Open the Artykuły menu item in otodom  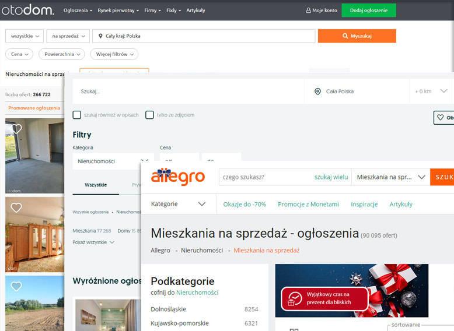click(195, 10)
